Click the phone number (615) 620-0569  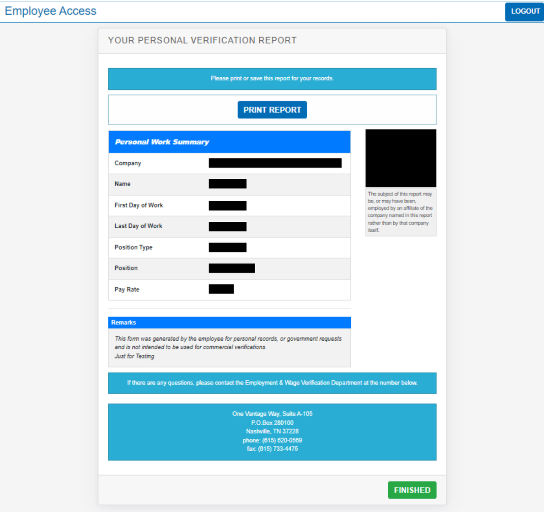click(x=282, y=441)
